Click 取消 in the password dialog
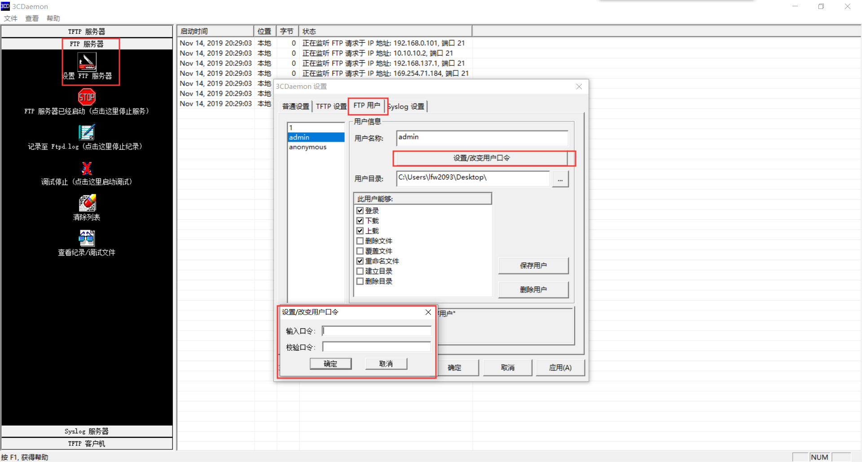This screenshot has width=862, height=462. tap(386, 364)
